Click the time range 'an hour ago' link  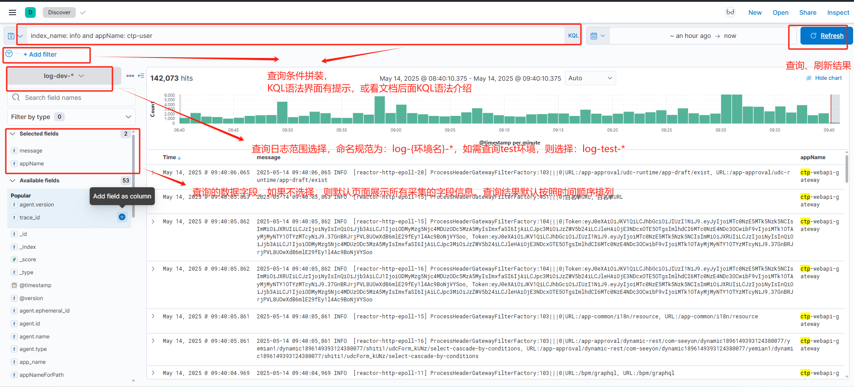tap(690, 36)
